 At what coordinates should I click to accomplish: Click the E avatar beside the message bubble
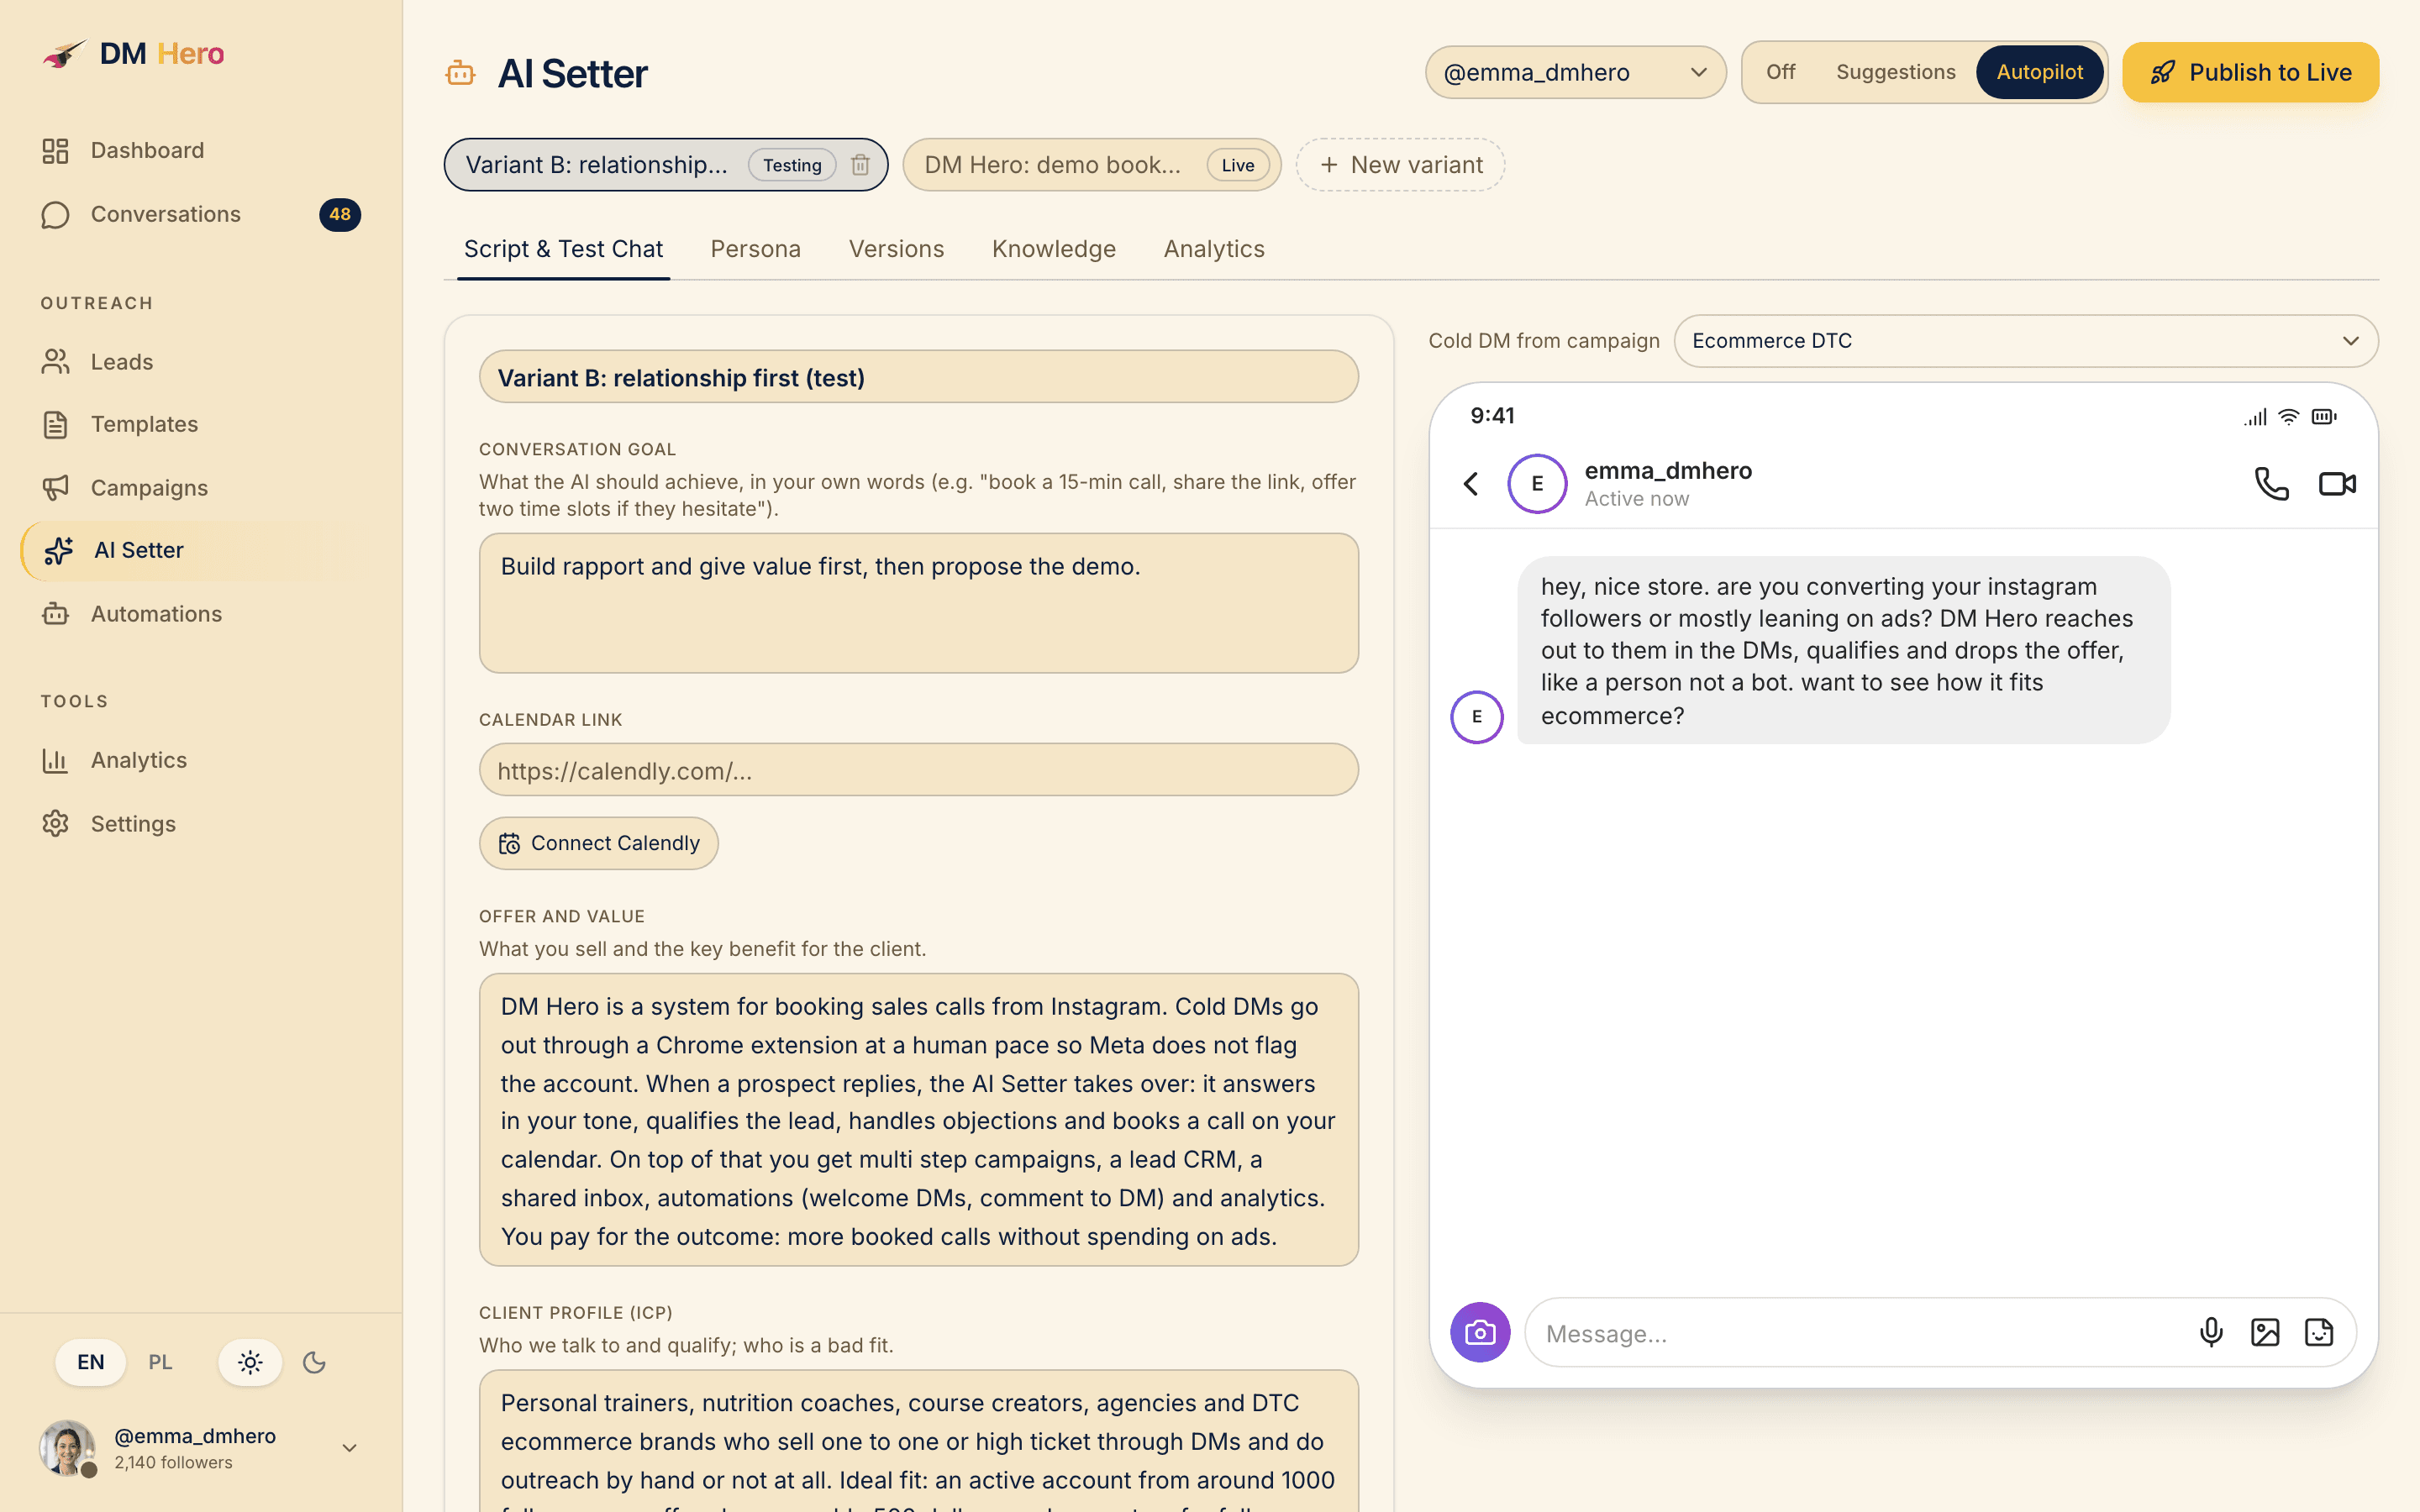tap(1477, 717)
